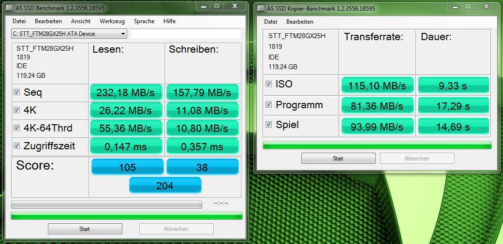Uncheck the Seq test checkbox
The image size is (503, 244).
[16, 92]
